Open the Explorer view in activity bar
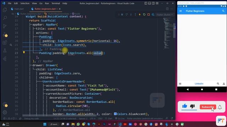 click(5, 10)
